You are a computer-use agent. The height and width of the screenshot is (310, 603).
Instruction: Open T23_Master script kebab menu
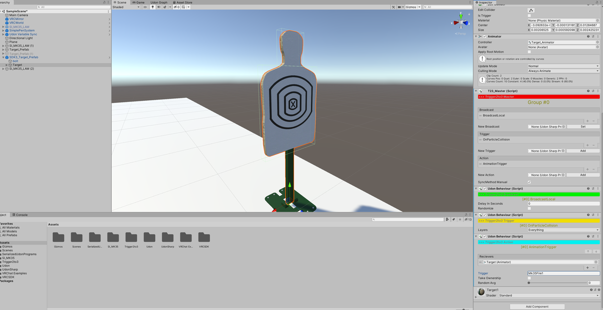click(x=598, y=91)
